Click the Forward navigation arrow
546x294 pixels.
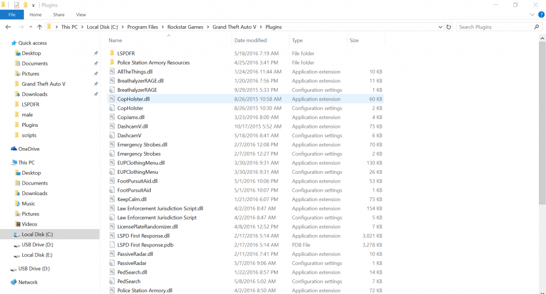coord(21,27)
